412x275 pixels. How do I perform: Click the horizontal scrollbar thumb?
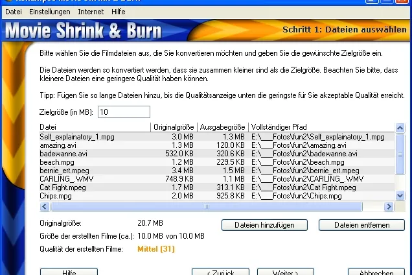click(207, 207)
